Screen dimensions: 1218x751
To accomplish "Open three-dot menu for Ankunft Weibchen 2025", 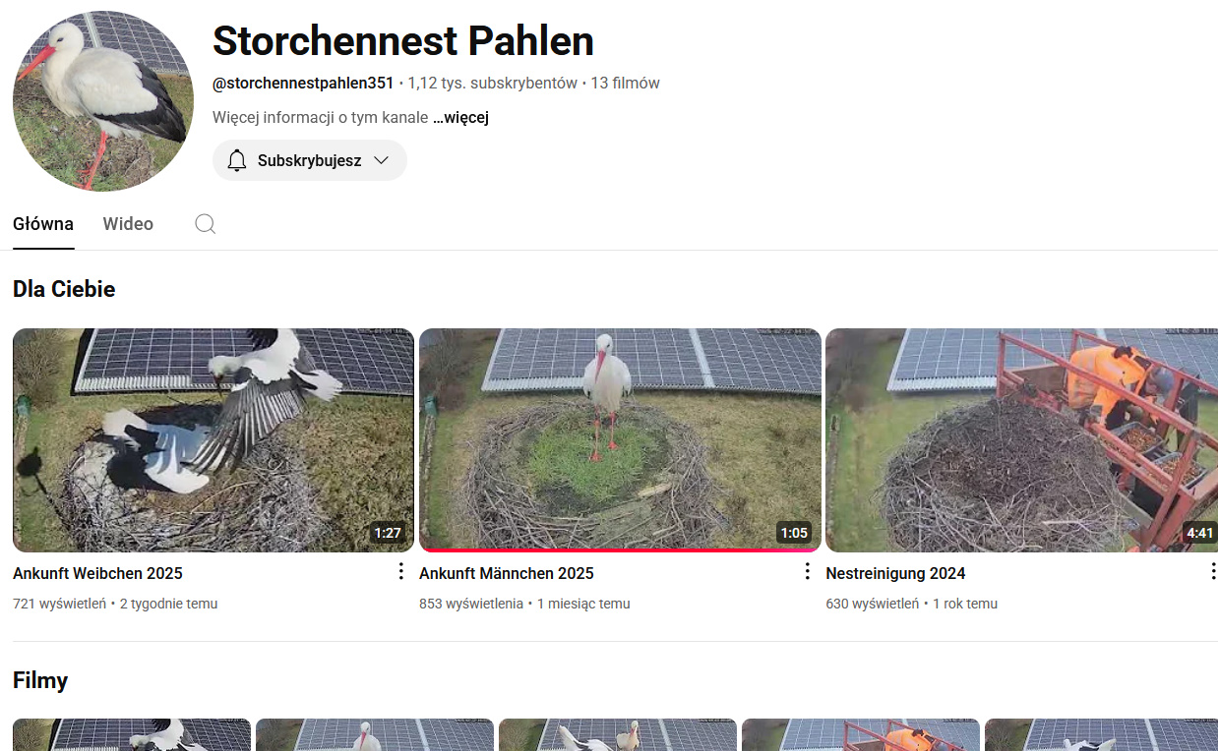I will click(x=400, y=571).
